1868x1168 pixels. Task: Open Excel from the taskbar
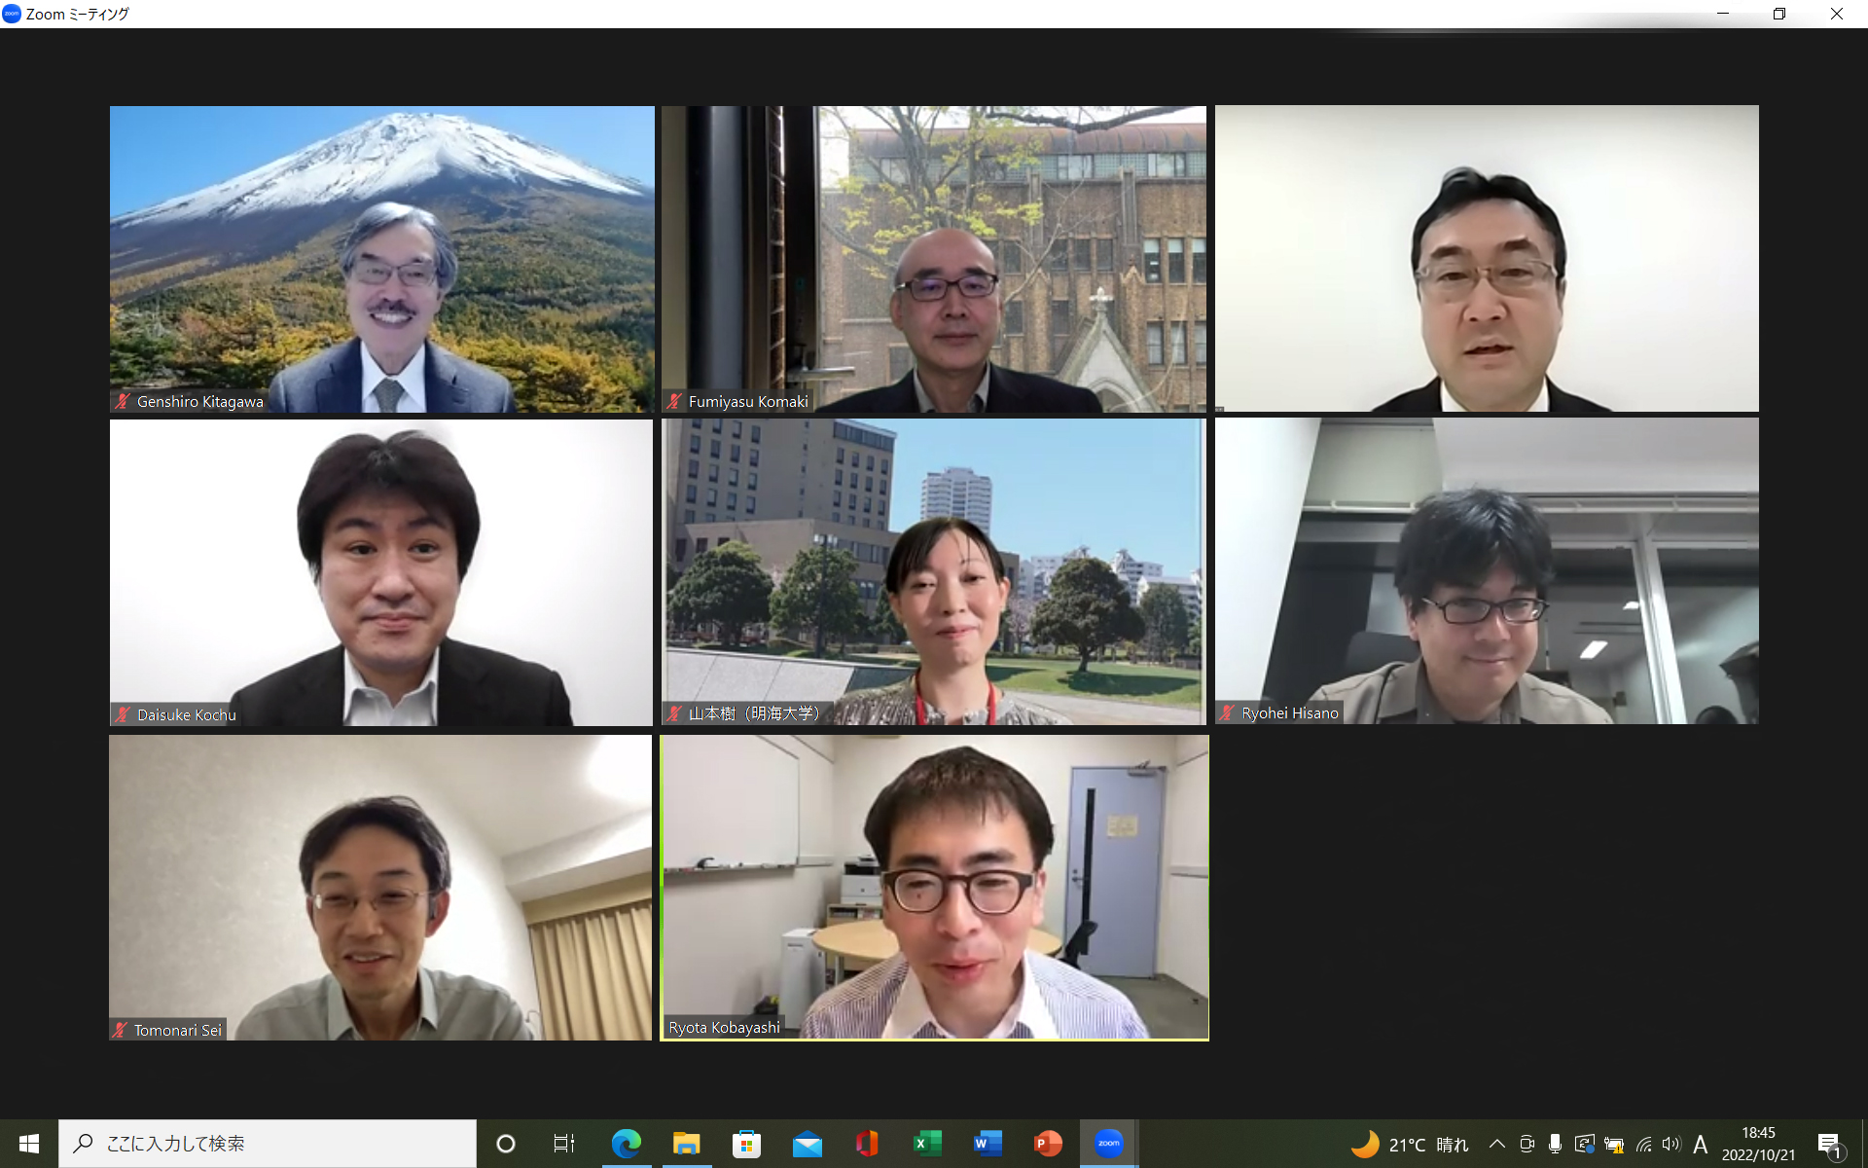(x=927, y=1144)
